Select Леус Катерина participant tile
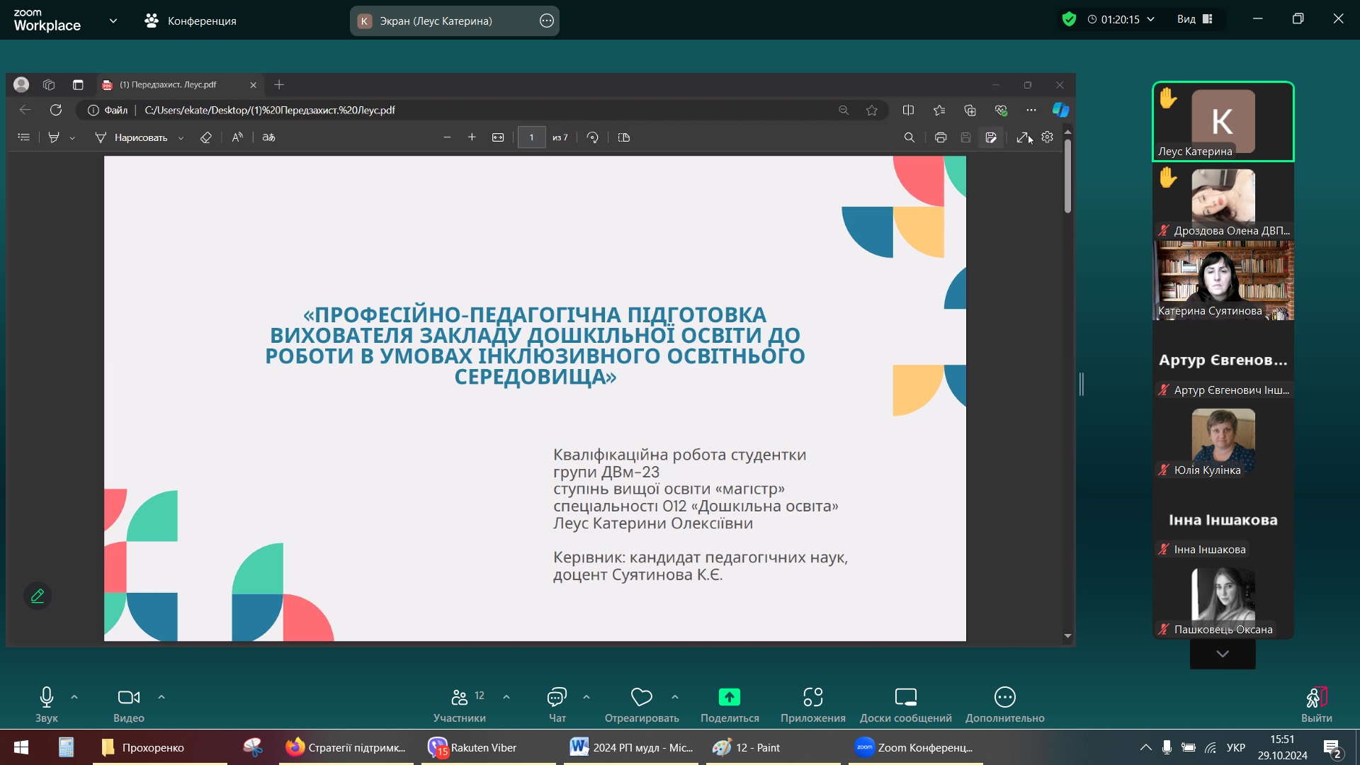Image resolution: width=1360 pixels, height=765 pixels. coord(1223,121)
